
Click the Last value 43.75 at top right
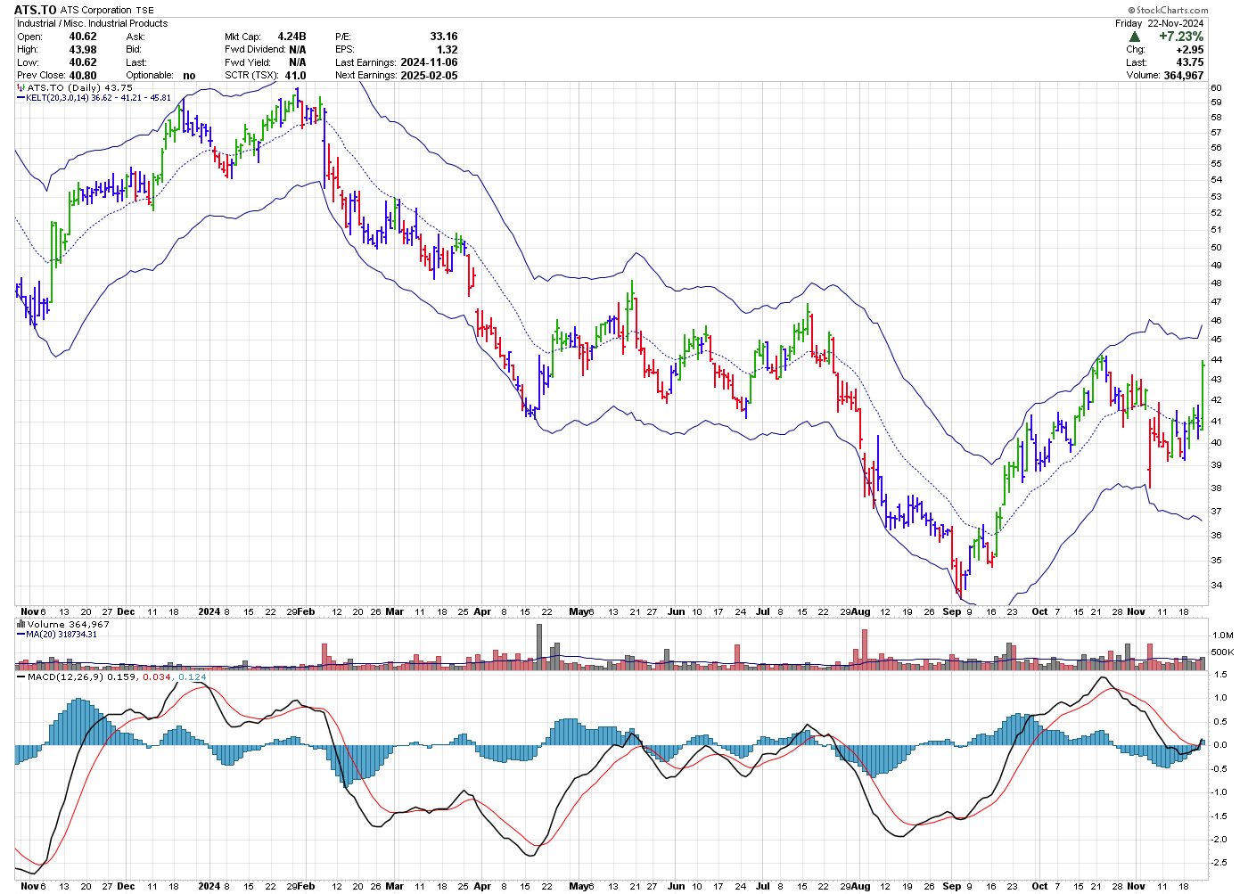tap(1190, 62)
